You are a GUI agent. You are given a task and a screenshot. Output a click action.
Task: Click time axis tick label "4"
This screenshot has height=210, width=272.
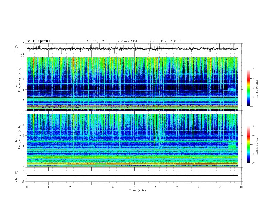click(113, 187)
